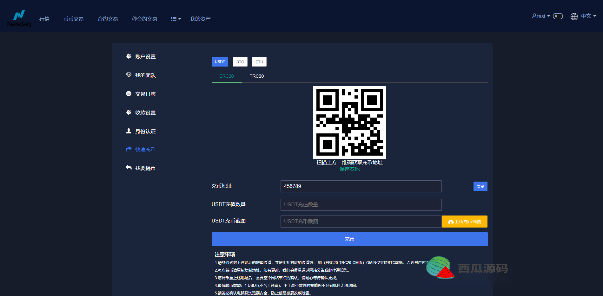Focus the USDT充值数量 input field
Image resolution: width=603 pixels, height=296 pixels.
[x=361, y=205]
